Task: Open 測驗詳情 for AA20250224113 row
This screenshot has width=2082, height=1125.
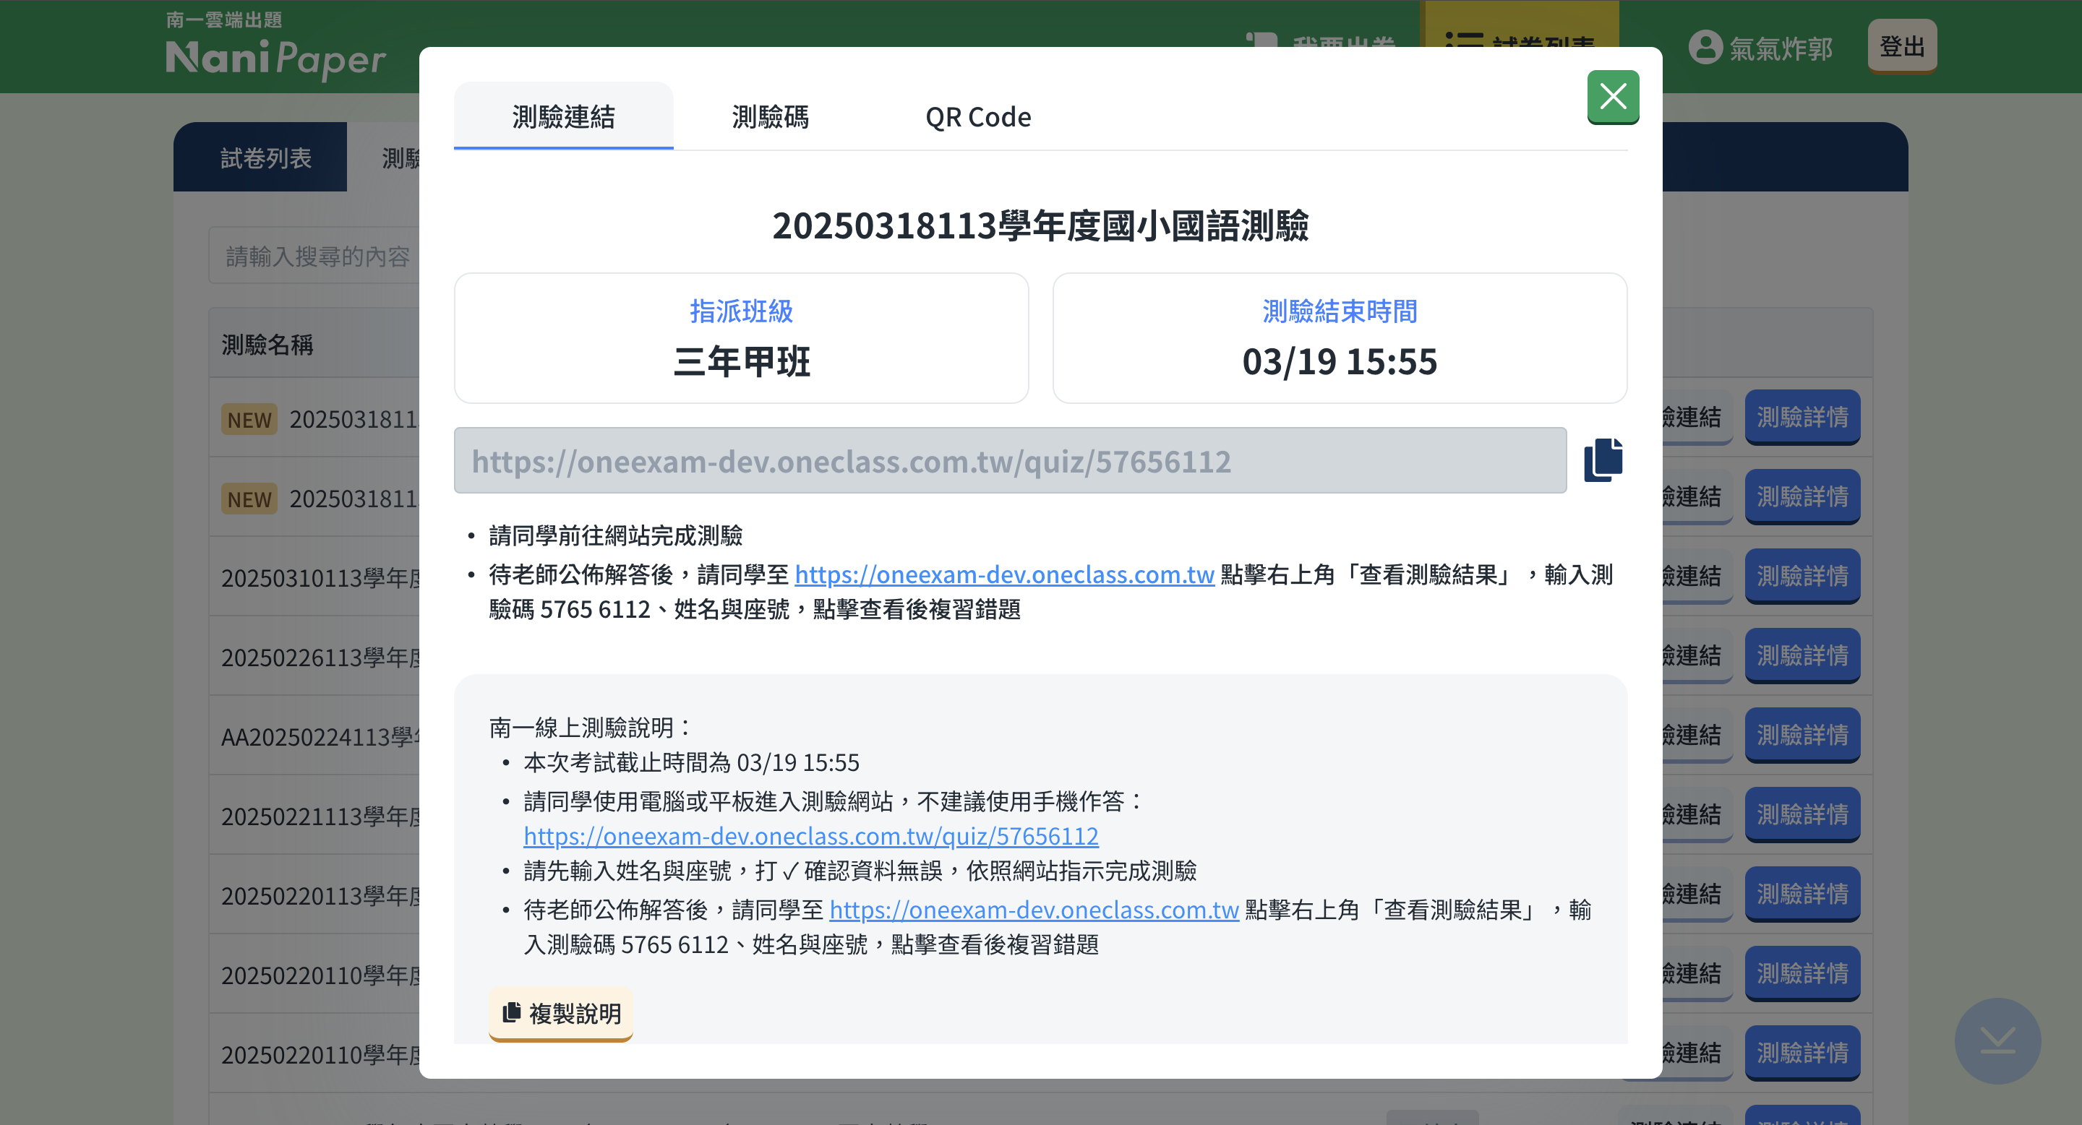Action: [x=1802, y=735]
